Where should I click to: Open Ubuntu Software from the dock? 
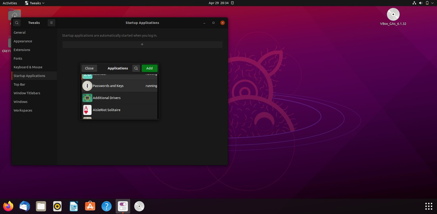[x=90, y=206]
